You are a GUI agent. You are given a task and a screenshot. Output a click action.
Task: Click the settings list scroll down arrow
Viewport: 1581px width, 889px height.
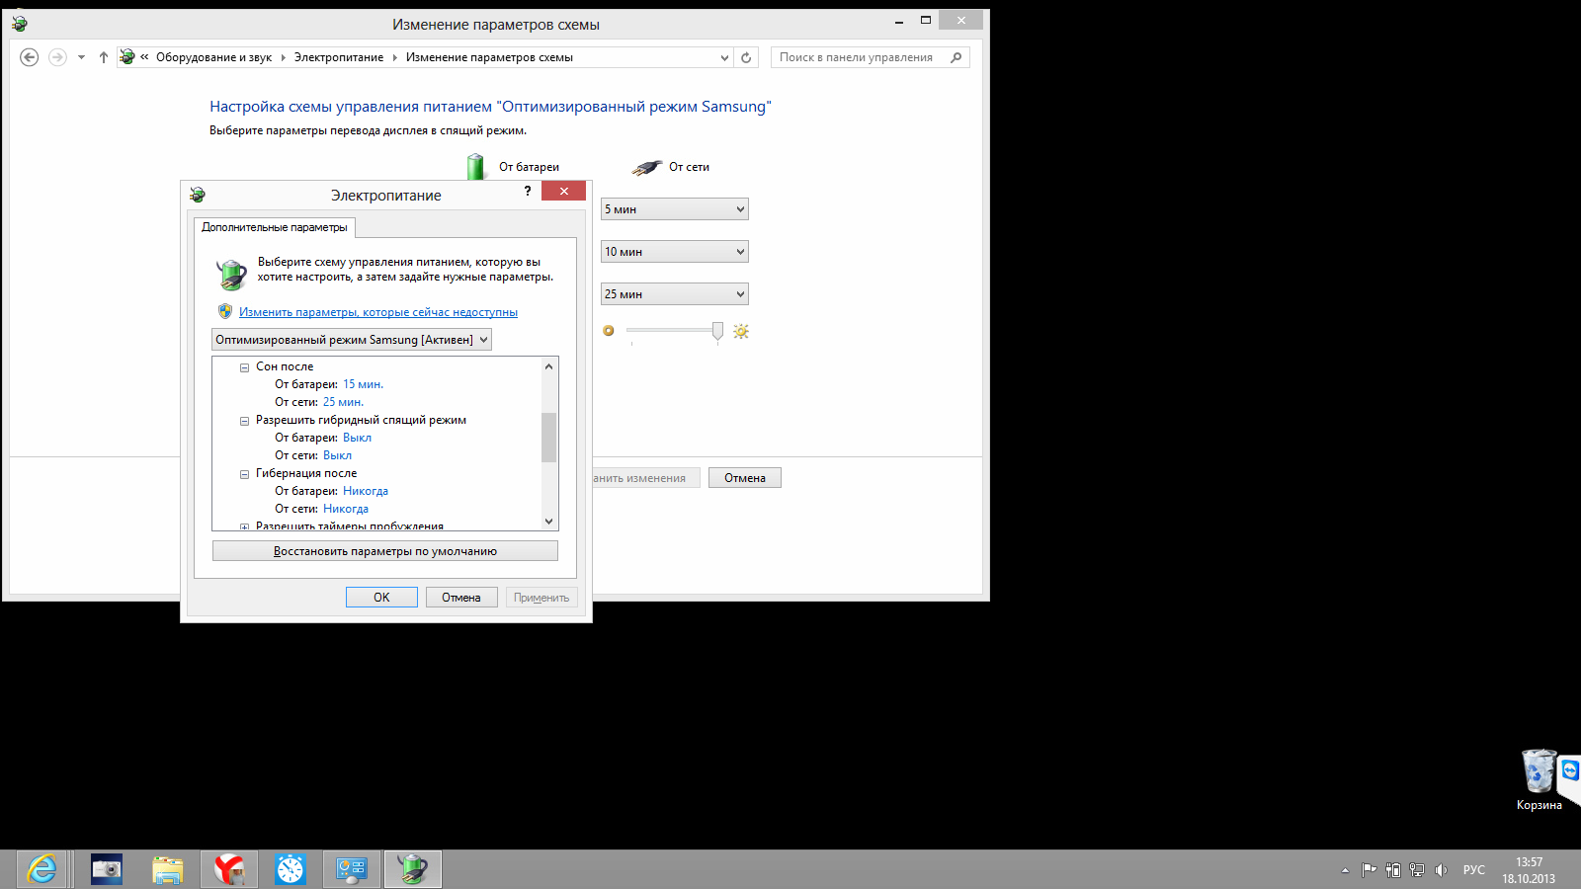pos(549,522)
